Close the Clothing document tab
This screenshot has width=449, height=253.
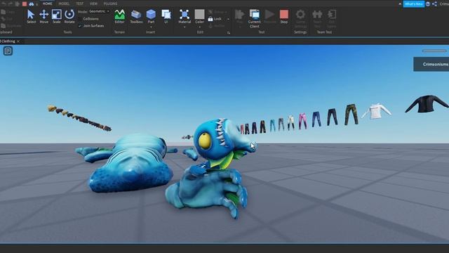(18, 41)
